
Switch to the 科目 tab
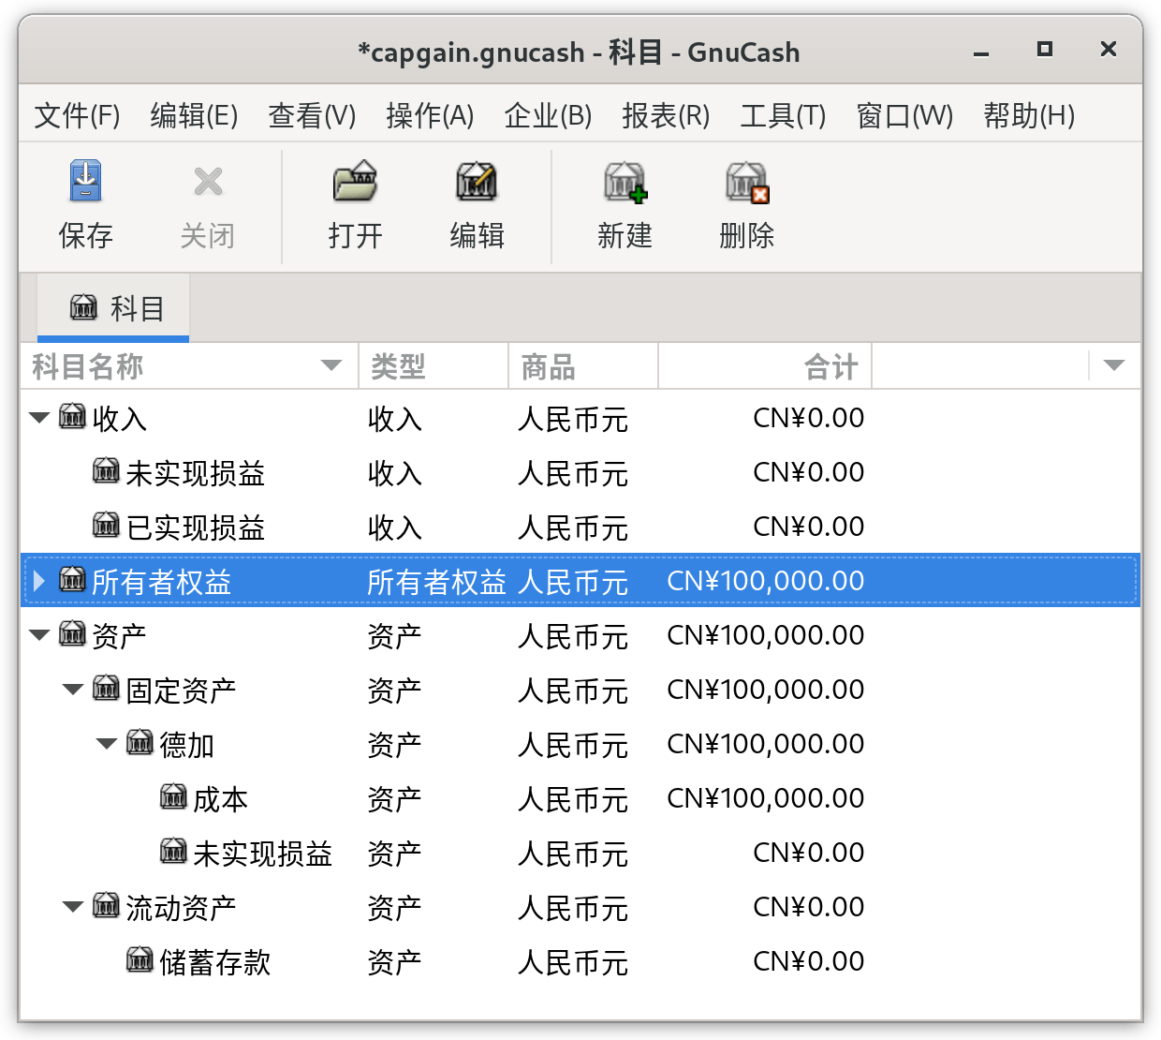(114, 307)
